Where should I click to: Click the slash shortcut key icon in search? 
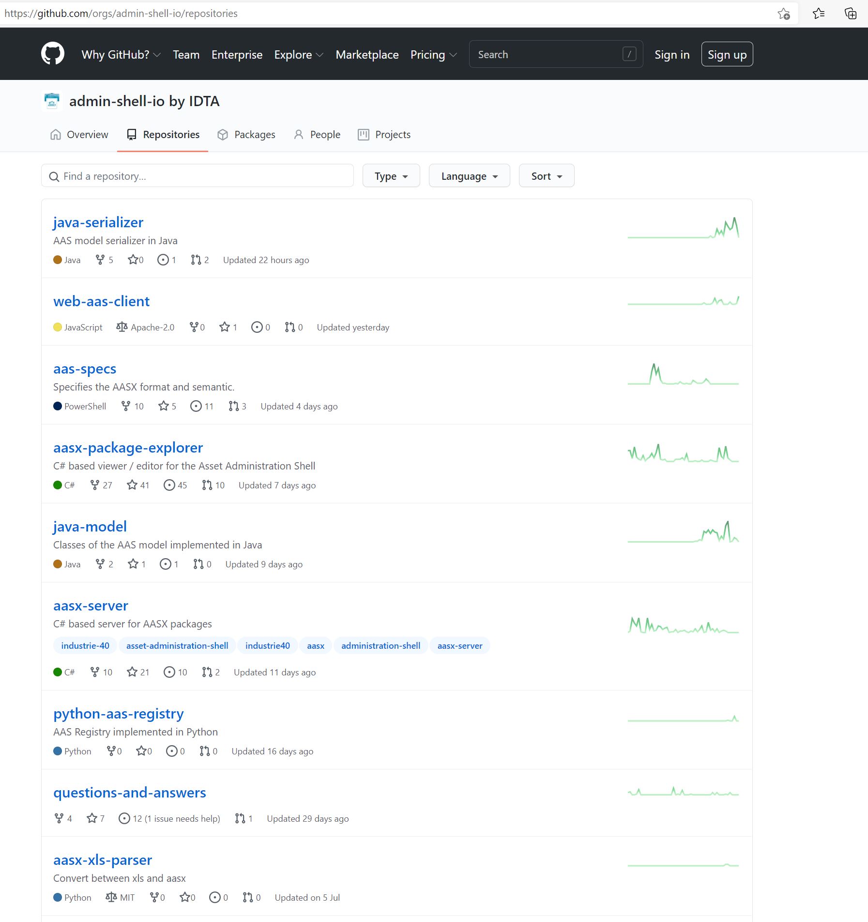[629, 54]
